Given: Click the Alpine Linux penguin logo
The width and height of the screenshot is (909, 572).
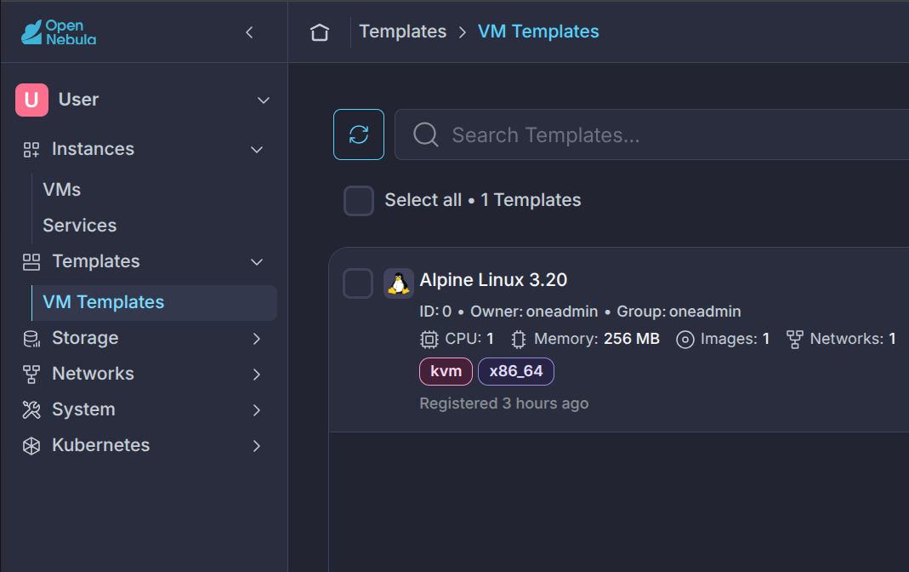Looking at the screenshot, I should click(398, 283).
